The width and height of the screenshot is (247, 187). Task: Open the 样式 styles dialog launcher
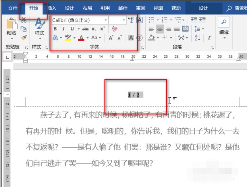point(46,48)
